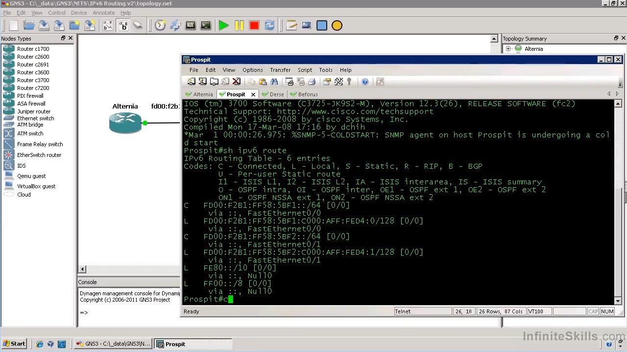Select Qemu guest node type
The image size is (627, 352).
[x=31, y=176]
